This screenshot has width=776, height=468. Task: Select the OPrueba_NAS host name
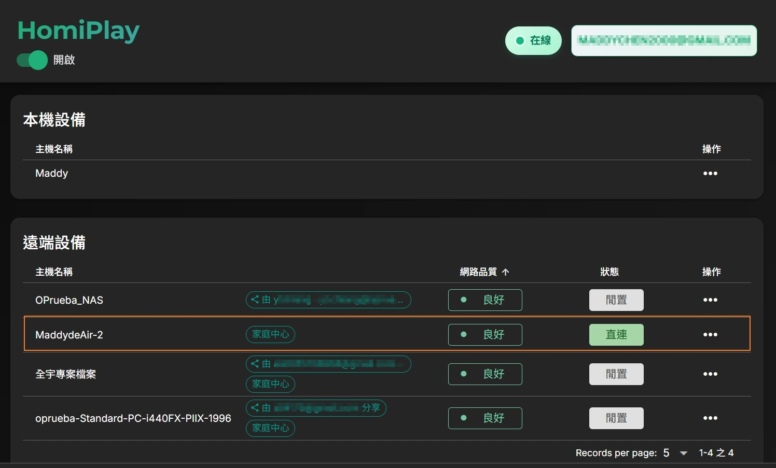(69, 300)
